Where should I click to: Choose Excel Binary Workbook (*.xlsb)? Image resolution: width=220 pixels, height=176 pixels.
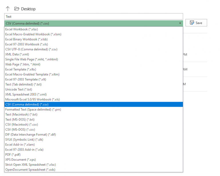point(94,39)
